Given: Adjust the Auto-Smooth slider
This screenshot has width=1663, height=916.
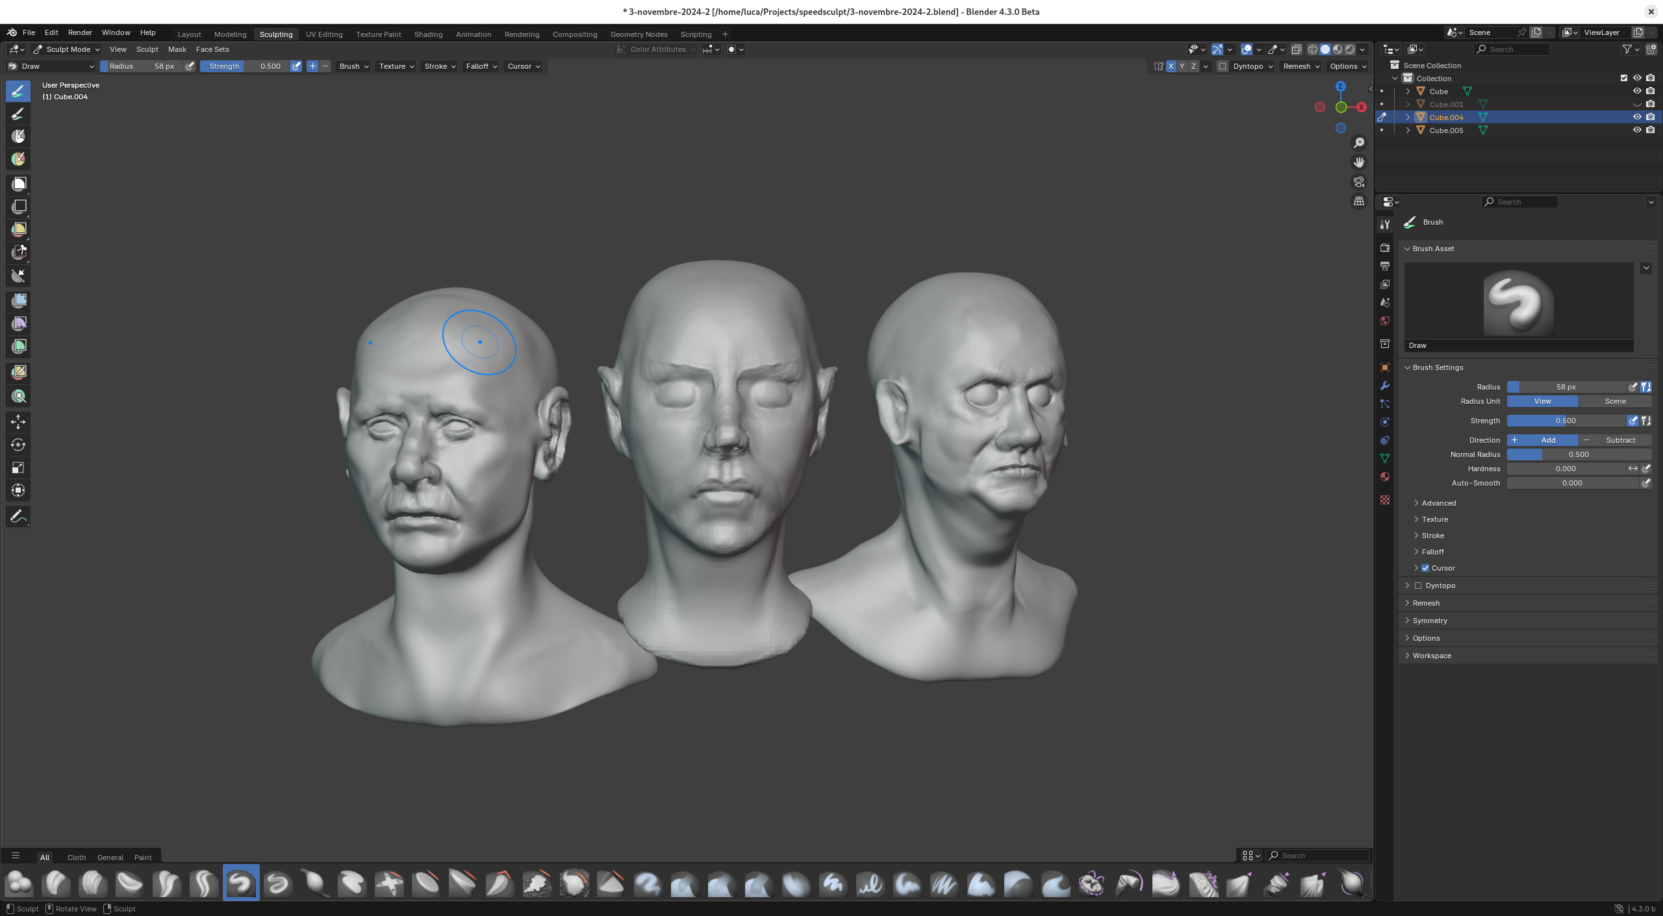Looking at the screenshot, I should point(1572,483).
